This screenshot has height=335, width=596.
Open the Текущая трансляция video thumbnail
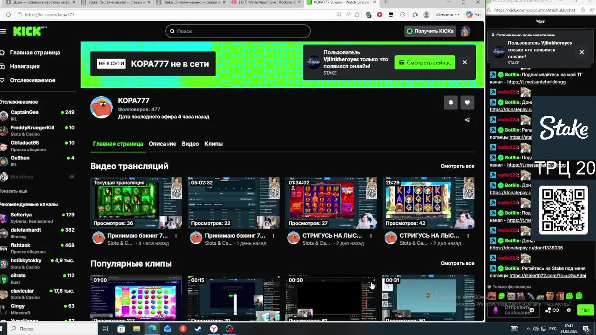(136, 202)
